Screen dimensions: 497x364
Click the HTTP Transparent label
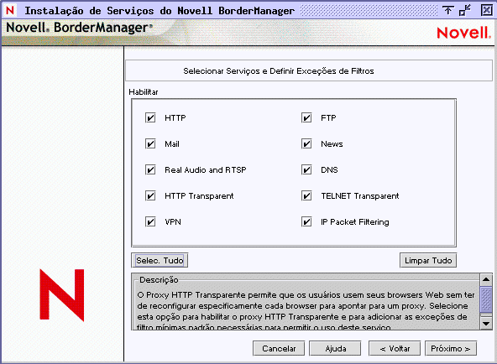pyautogui.click(x=199, y=196)
